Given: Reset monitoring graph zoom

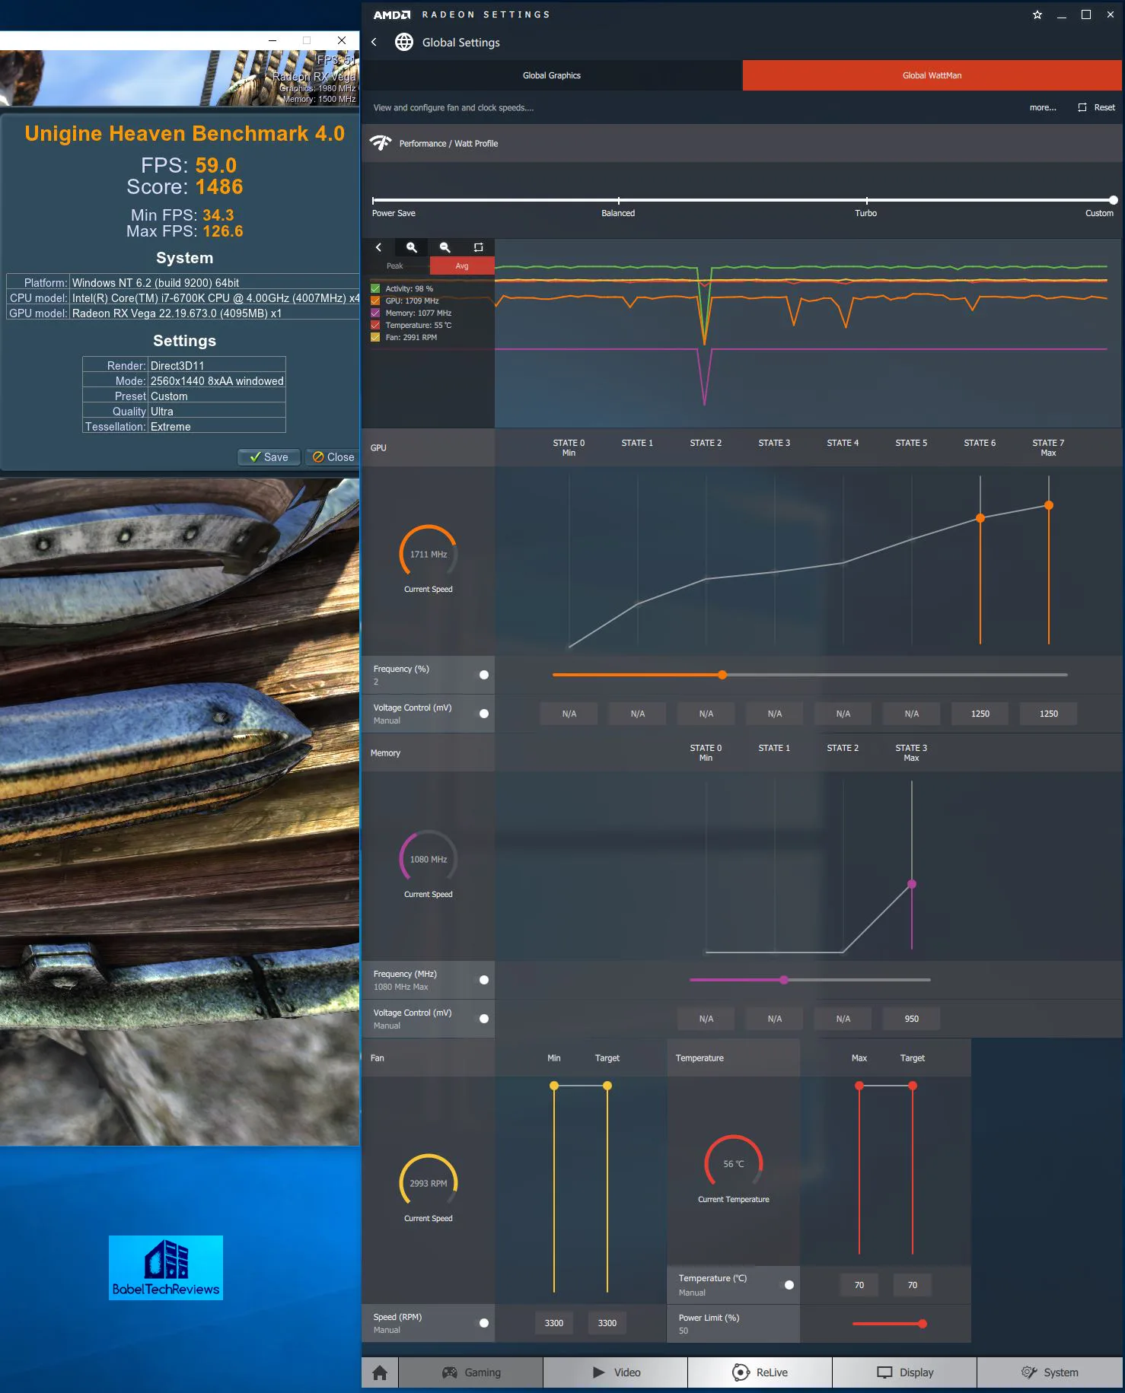Looking at the screenshot, I should point(478,247).
